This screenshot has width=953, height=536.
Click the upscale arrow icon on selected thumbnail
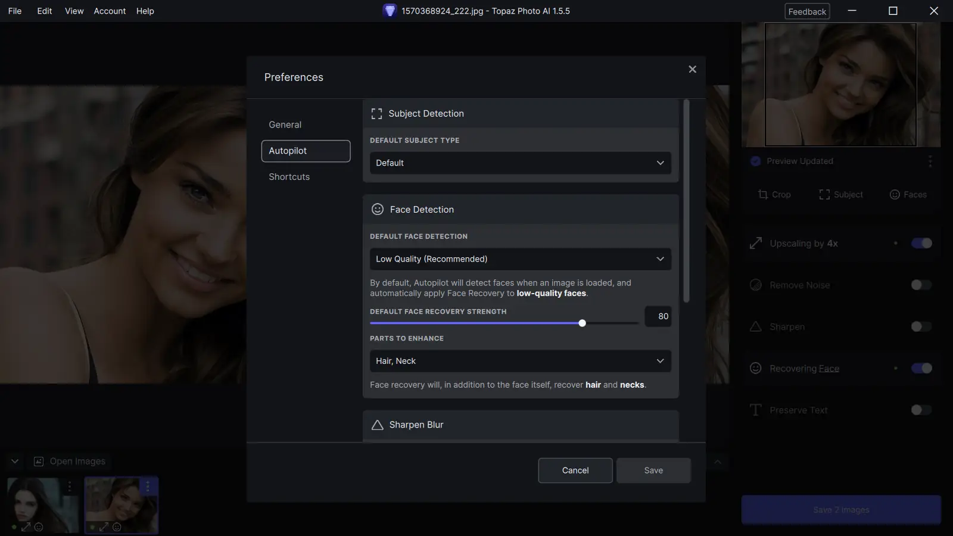(x=104, y=527)
